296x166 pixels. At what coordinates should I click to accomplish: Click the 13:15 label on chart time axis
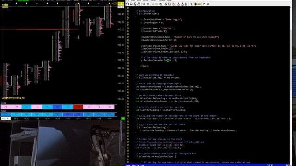pos(16,119)
